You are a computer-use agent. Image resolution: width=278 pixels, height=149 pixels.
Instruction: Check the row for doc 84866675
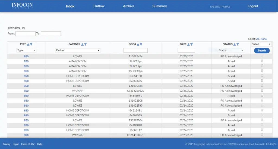[x=262, y=81]
